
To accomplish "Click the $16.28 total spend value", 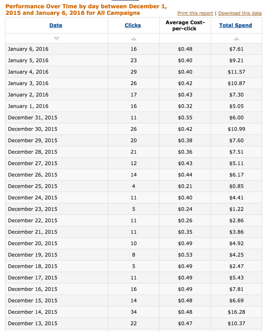I will [236, 312].
